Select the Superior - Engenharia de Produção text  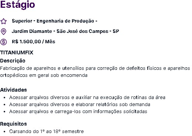(x=55, y=21)
